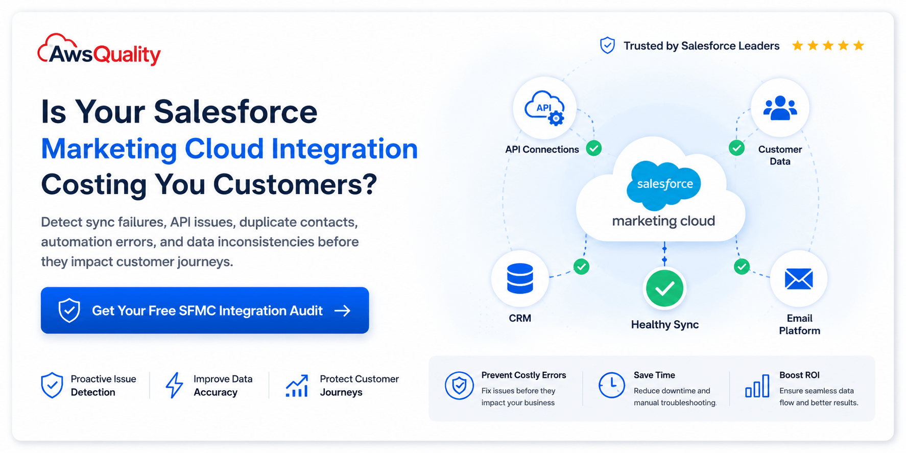This screenshot has height=453, width=906.
Task: Click the Proactive Issue Detection text
Action: 103,386
